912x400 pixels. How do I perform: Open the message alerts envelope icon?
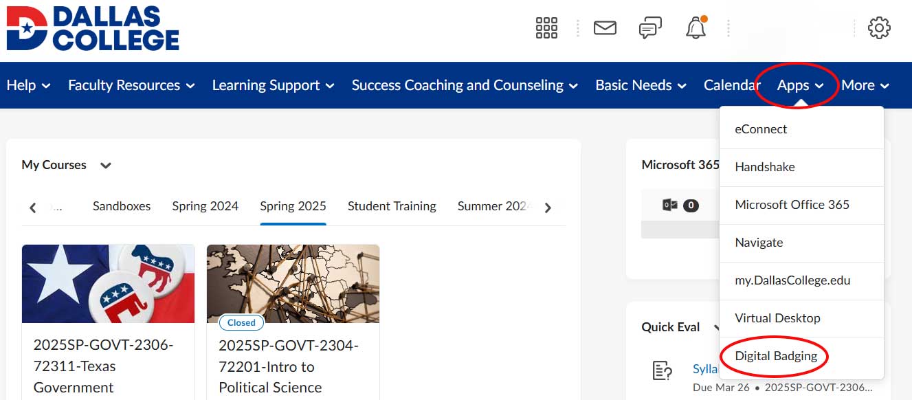coord(605,27)
